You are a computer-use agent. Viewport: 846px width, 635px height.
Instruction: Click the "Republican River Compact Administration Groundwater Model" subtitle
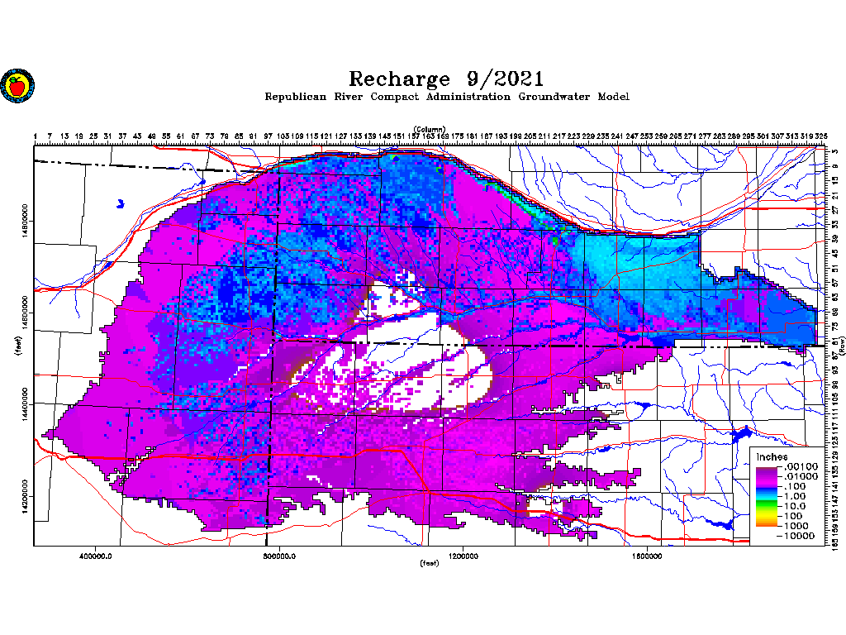tap(447, 98)
